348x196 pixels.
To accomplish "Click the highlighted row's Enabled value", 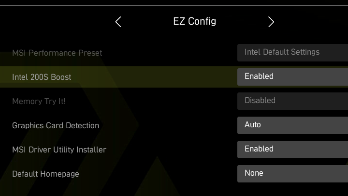I will point(259,76).
